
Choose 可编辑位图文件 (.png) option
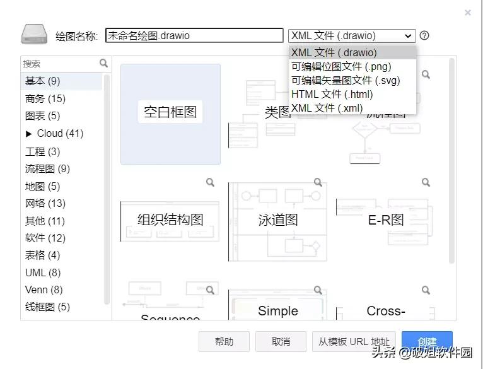click(352, 66)
